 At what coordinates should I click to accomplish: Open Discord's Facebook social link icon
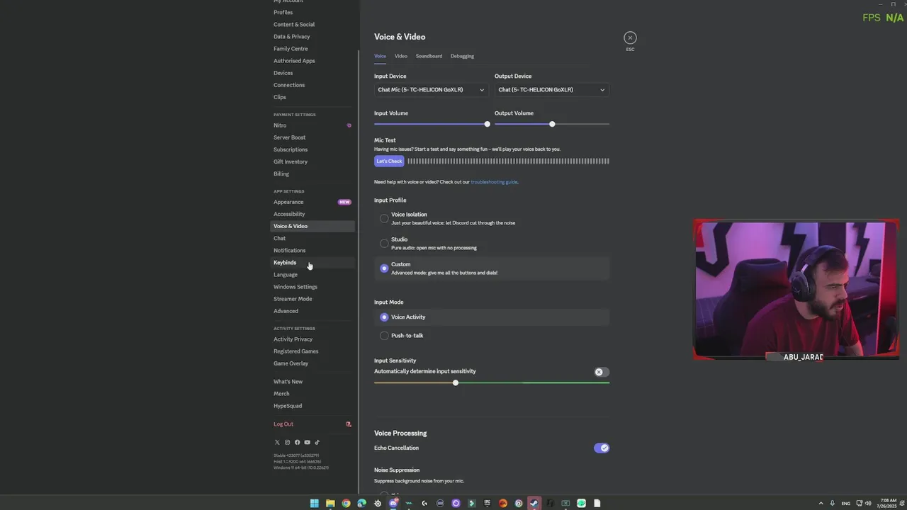coord(297,442)
